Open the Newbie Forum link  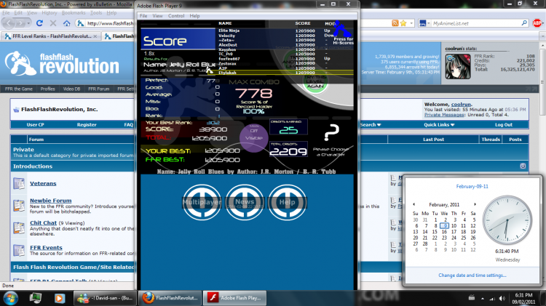(50, 201)
